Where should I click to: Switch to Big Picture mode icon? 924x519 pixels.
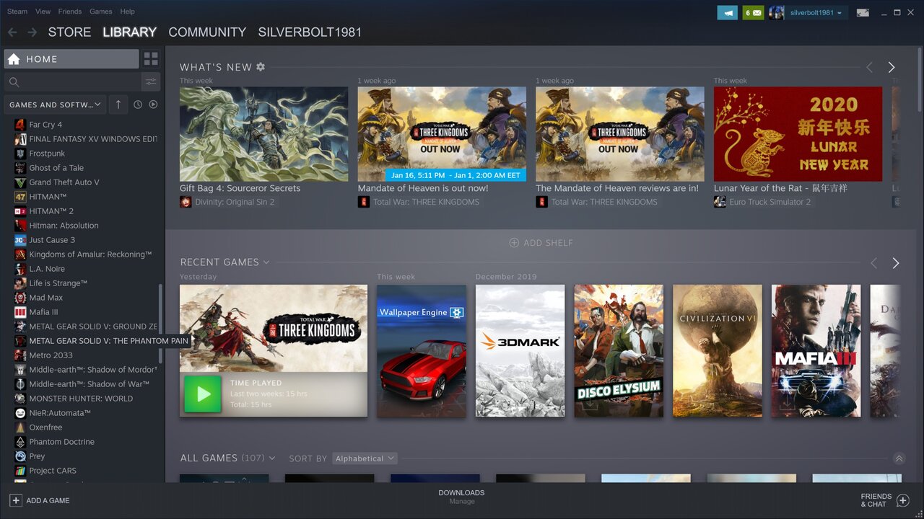pyautogui.click(x=863, y=12)
